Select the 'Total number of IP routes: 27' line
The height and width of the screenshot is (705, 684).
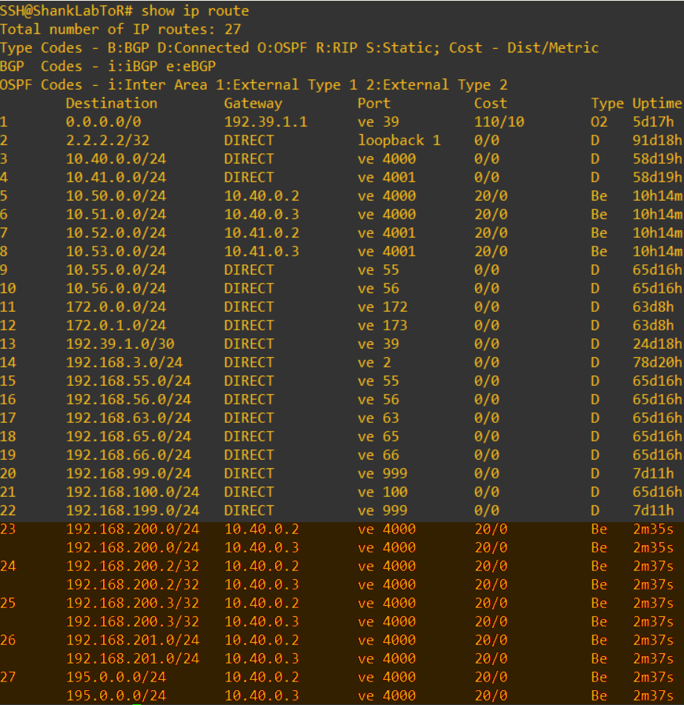121,29
